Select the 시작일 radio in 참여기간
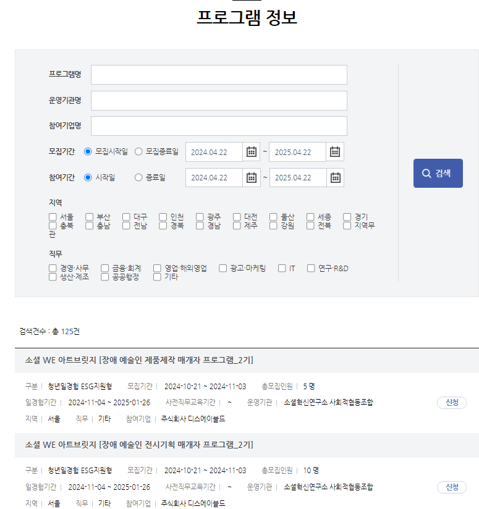 tap(88, 177)
